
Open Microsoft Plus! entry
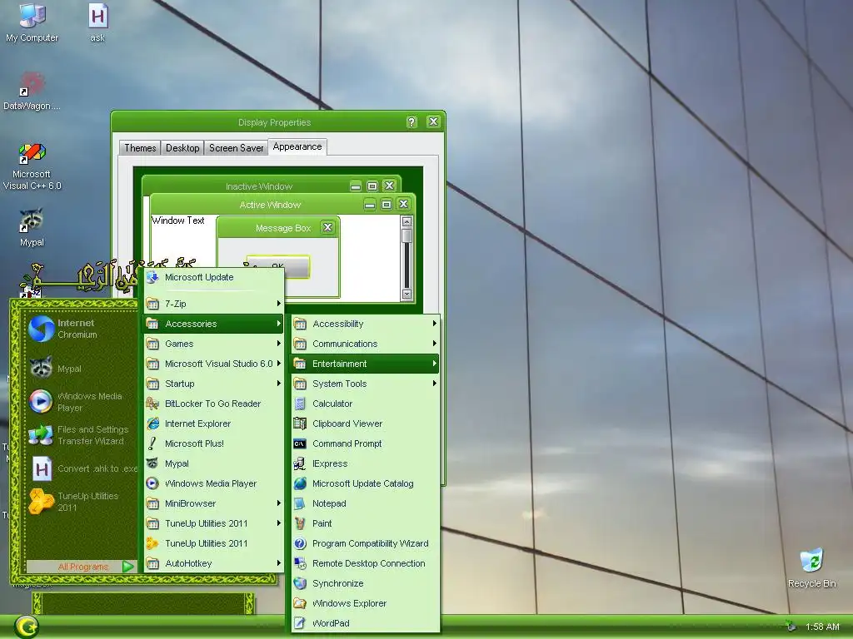[213, 444]
